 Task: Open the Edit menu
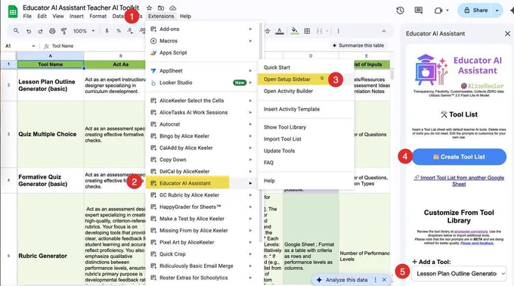(x=42, y=16)
